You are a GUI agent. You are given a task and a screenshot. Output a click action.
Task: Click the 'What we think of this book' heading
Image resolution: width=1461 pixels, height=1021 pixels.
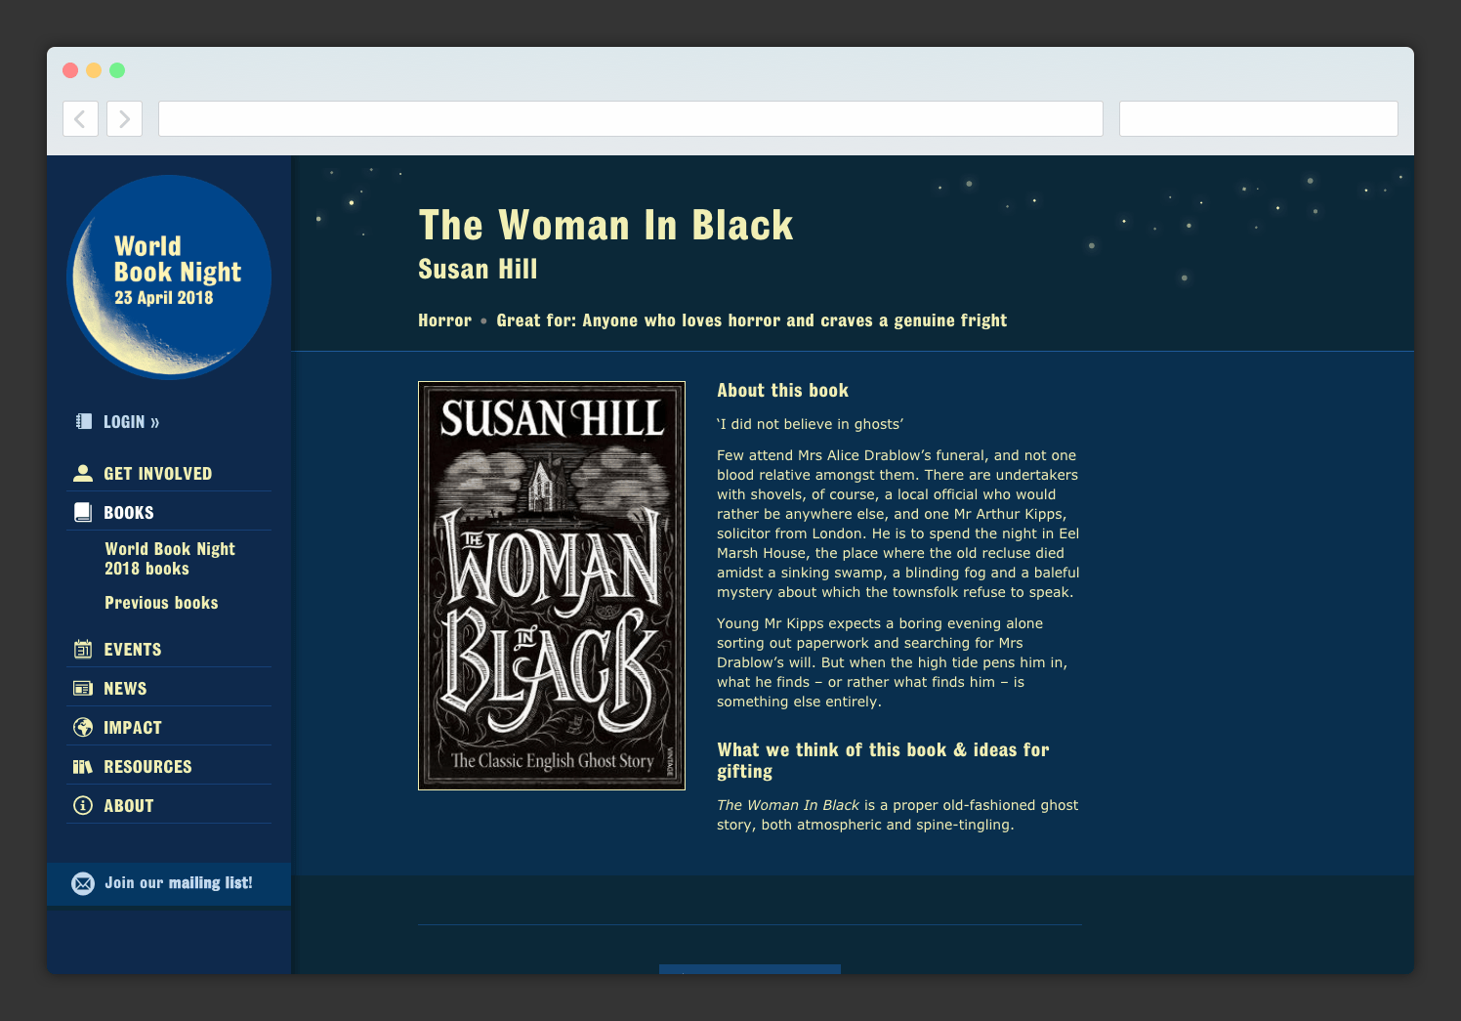point(883,760)
